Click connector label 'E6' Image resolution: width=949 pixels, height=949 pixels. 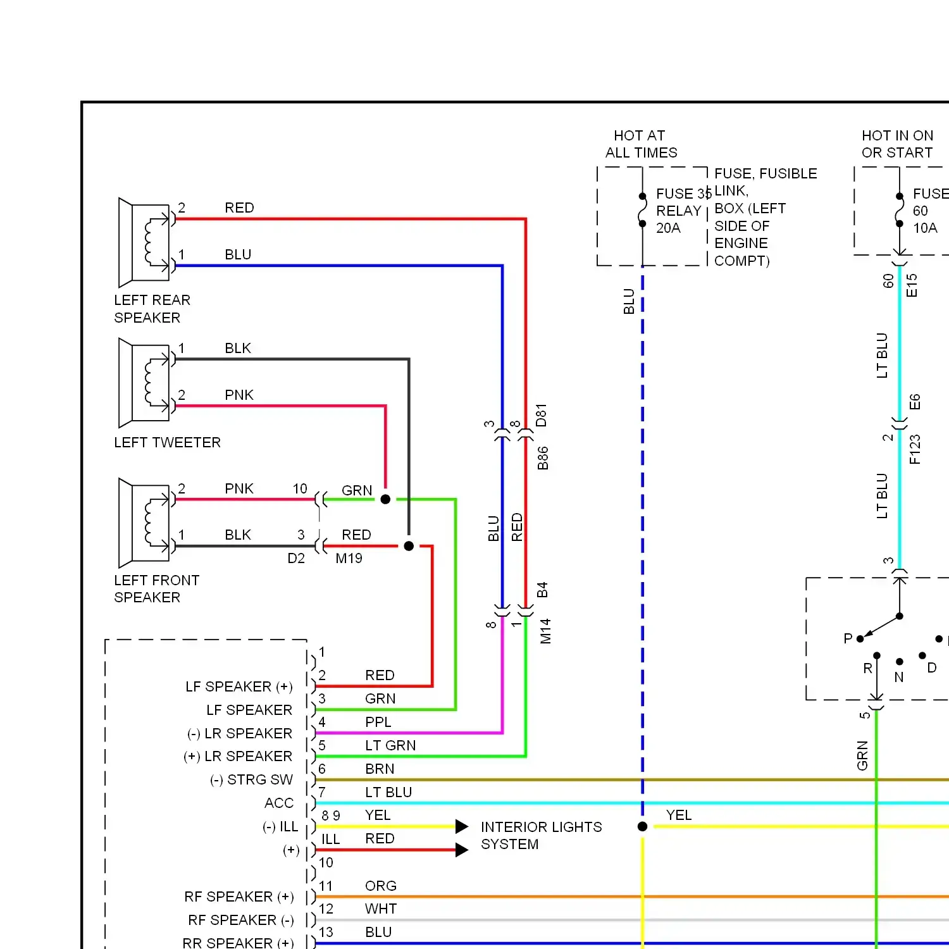point(914,402)
